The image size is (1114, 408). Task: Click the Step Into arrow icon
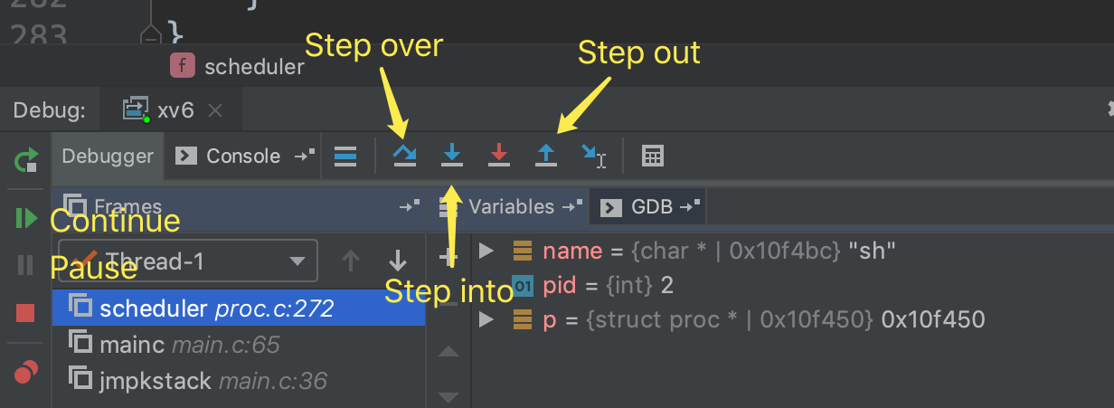451,156
